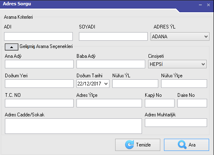The width and height of the screenshot is (214, 155).
Task: Click the Ana Adý input field
Action: click(39, 64)
